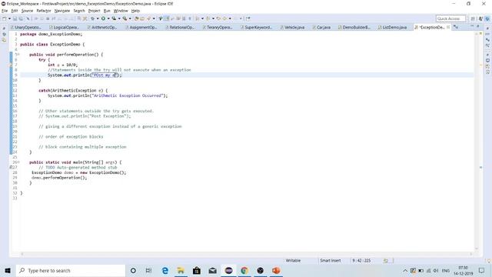The height and width of the screenshot is (277, 492).
Task: Open the Debug launch dropdown arrow
Action: coord(98,18)
